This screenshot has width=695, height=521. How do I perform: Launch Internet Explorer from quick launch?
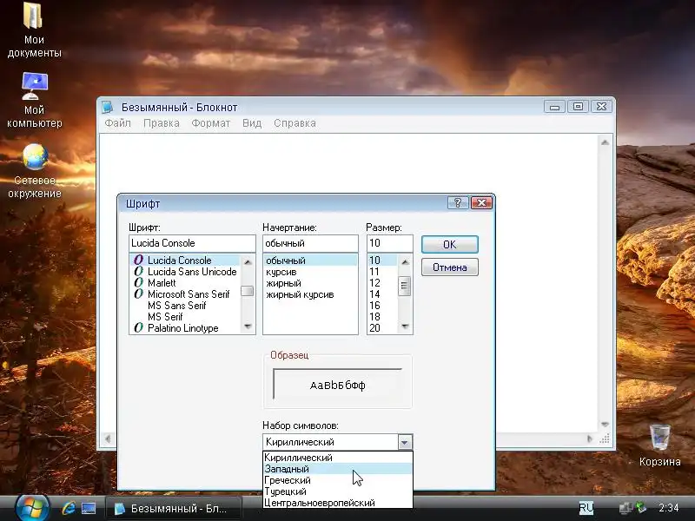[x=69, y=508]
